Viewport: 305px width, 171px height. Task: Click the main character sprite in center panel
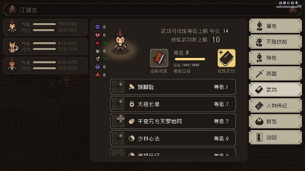point(120,41)
